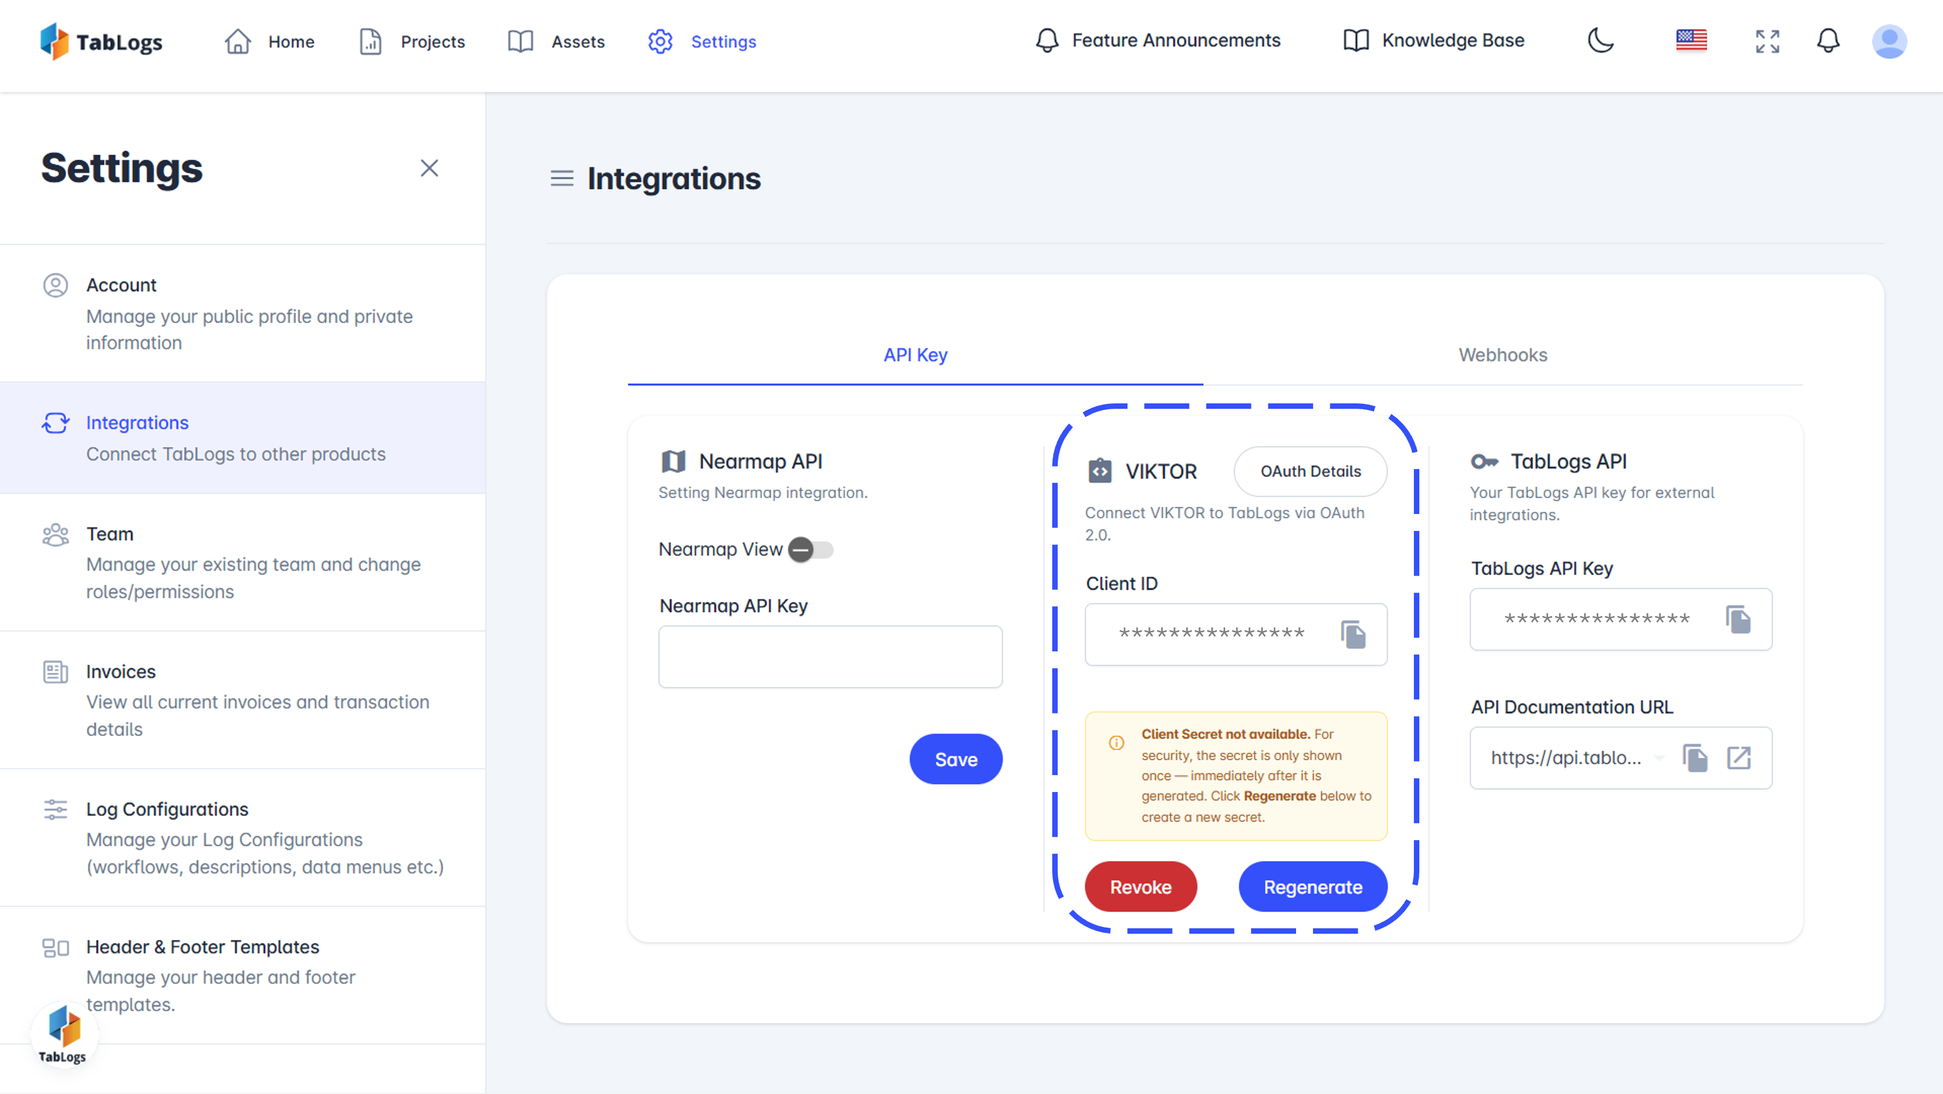This screenshot has height=1094, width=1943.
Task: Click the Header & Footer layout icon
Action: pos(55,947)
